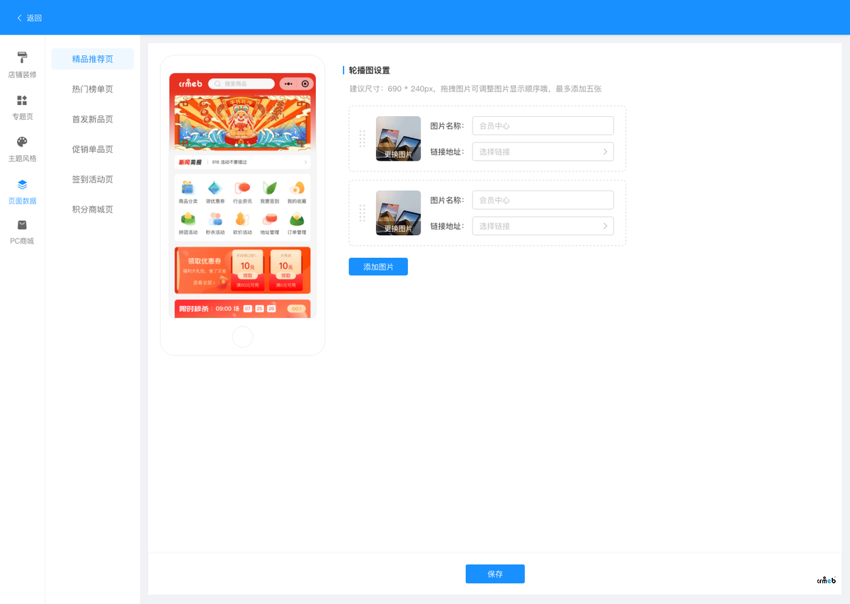Click the 我要签到 leaf icon in the phone preview
The height and width of the screenshot is (604, 850).
269,188
